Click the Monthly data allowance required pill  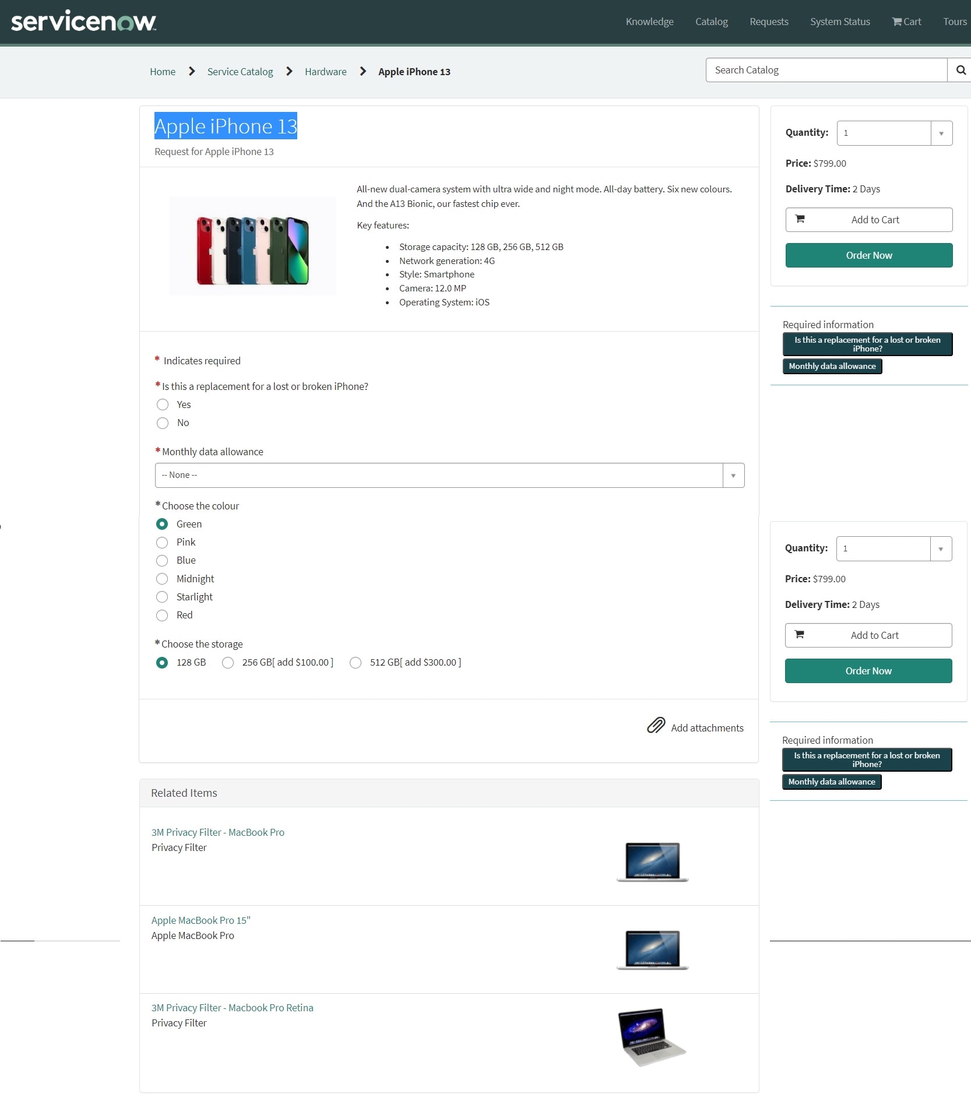tap(832, 366)
